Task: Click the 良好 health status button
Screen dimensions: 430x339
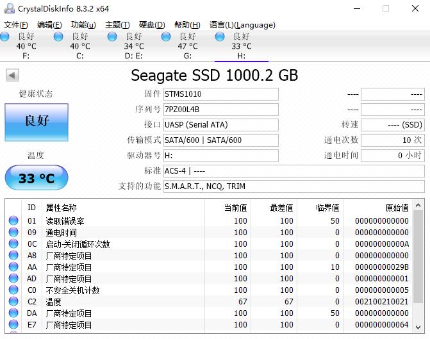Action: [x=37, y=122]
